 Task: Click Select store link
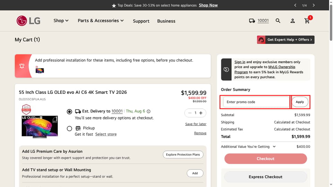(106, 134)
